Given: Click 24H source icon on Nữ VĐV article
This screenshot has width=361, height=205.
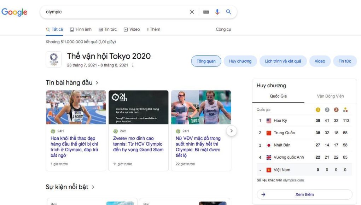Looking at the screenshot, I should 178,131.
